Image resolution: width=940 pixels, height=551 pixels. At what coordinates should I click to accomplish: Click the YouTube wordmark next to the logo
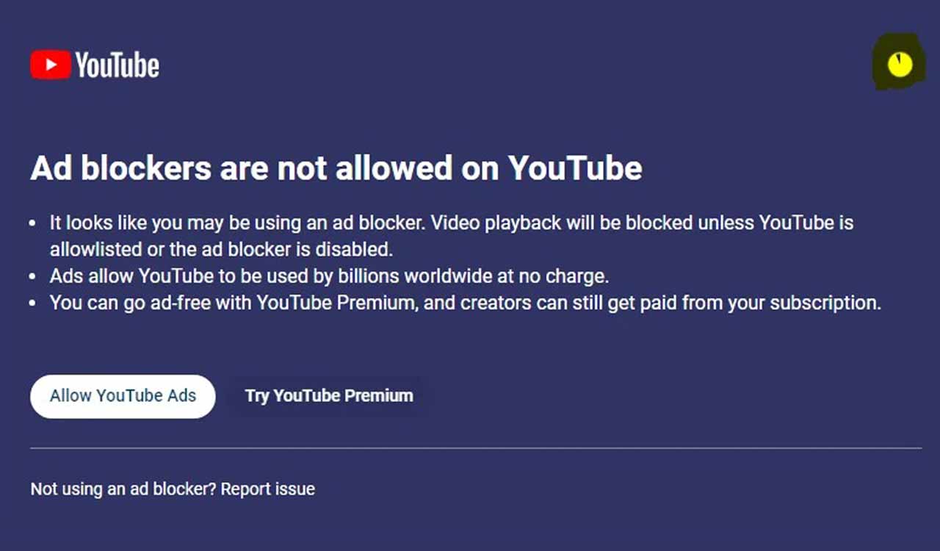click(x=116, y=65)
